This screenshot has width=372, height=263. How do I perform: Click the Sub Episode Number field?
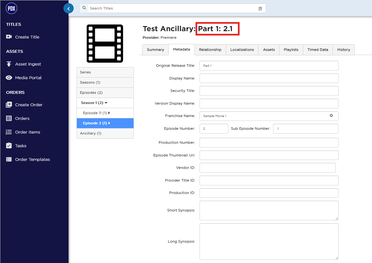306,128
